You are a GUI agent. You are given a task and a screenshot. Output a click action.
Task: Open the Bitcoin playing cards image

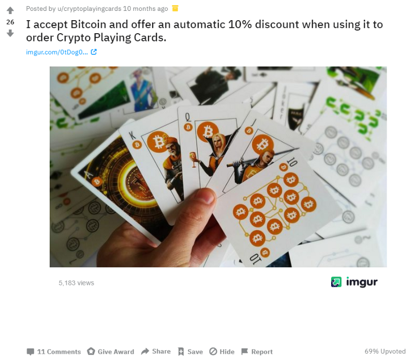click(x=218, y=167)
